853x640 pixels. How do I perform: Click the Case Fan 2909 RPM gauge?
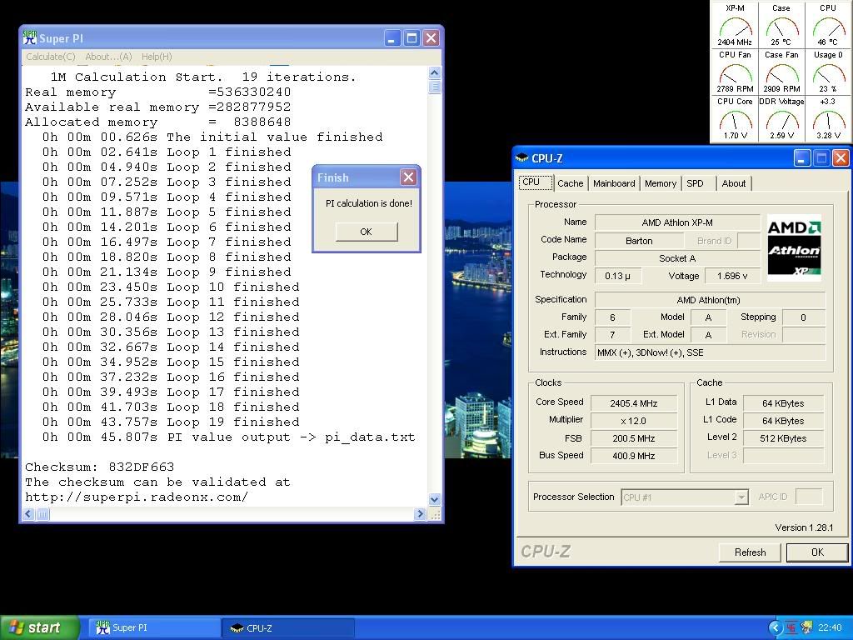click(781, 72)
